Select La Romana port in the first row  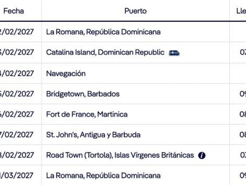(103, 32)
